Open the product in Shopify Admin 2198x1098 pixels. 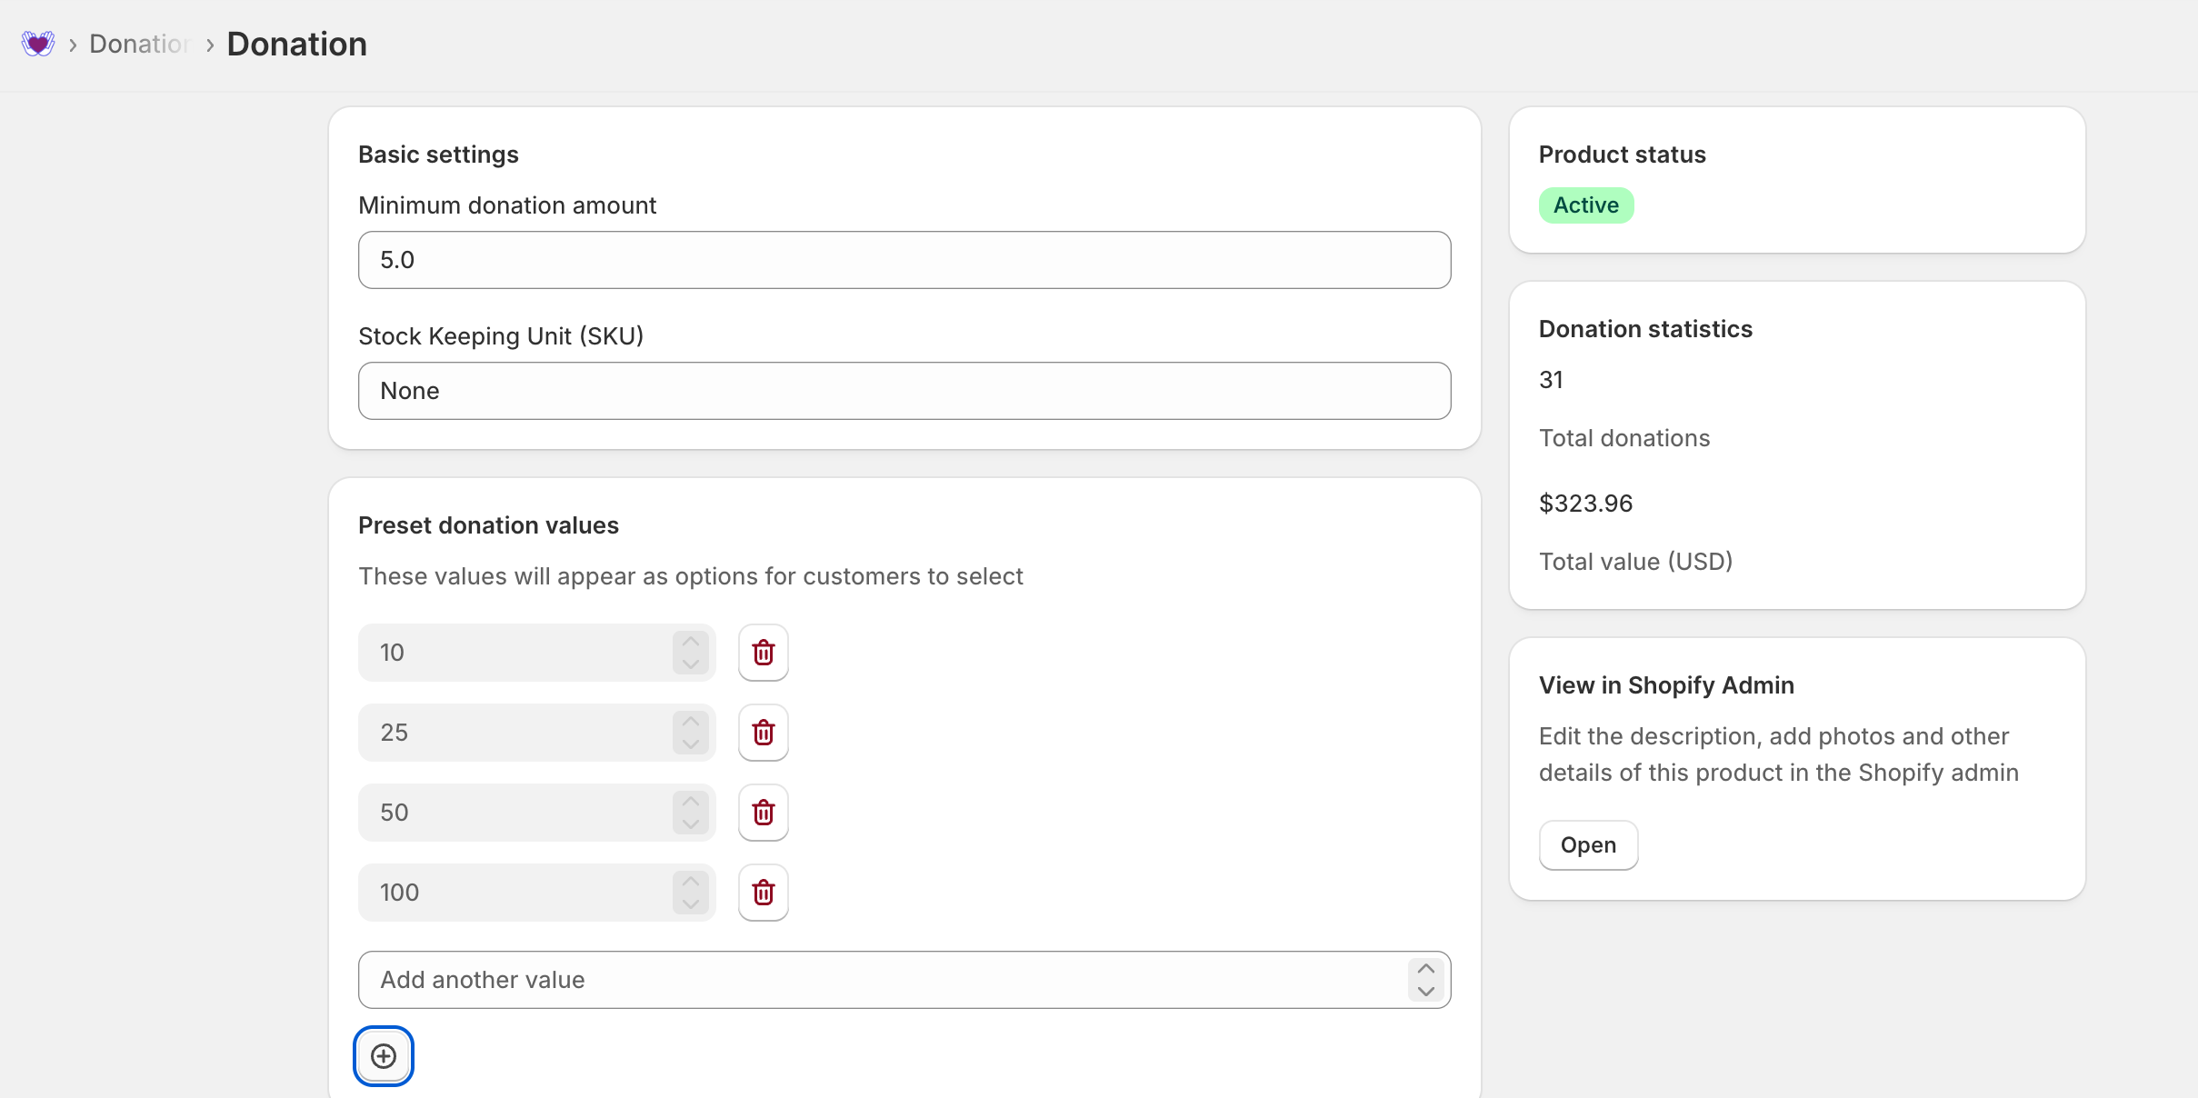[x=1587, y=845]
